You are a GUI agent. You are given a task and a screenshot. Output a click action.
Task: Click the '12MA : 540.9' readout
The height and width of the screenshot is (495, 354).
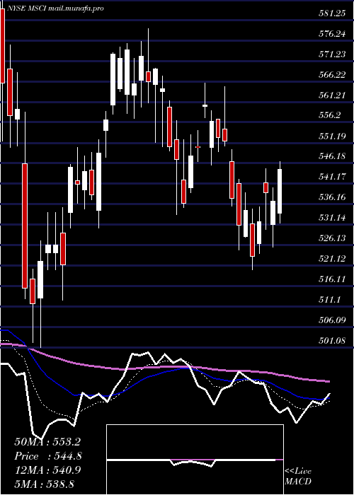(x=47, y=470)
